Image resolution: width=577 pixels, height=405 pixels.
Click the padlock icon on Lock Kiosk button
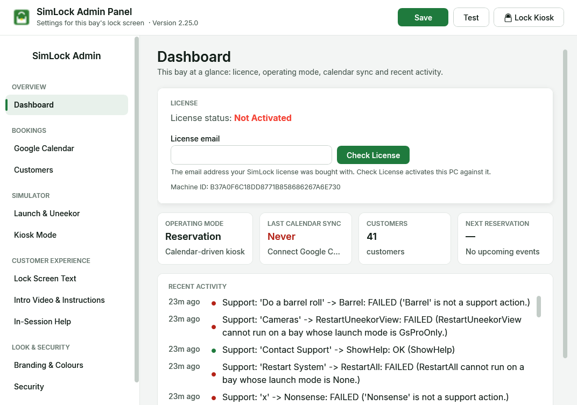click(x=508, y=18)
